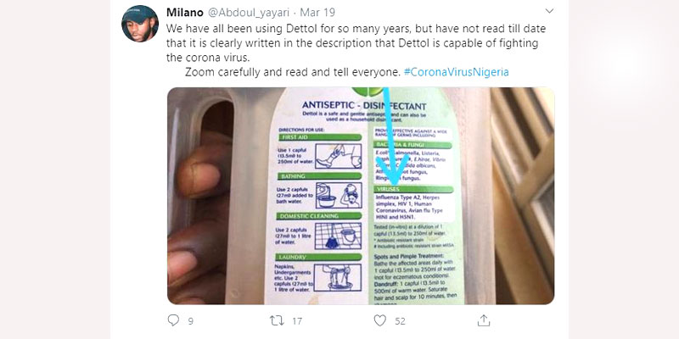Expand the tweet options chevron arrow
Image resolution: width=679 pixels, height=339 pixels.
[x=549, y=11]
